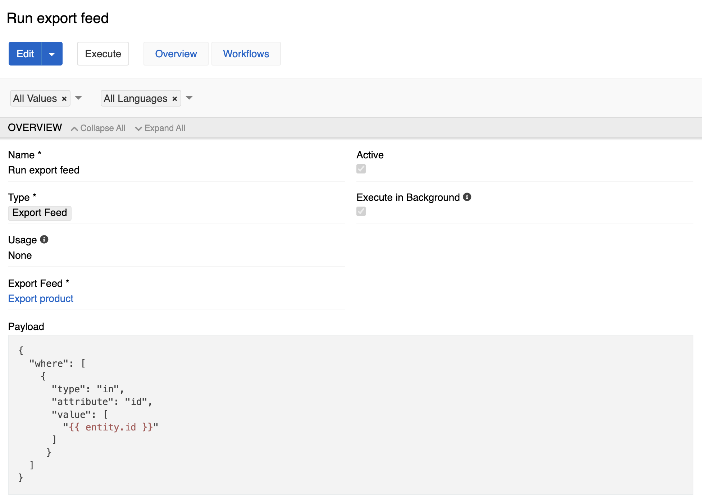Click the Collapse All chevron icon
The image size is (702, 501).
[74, 128]
